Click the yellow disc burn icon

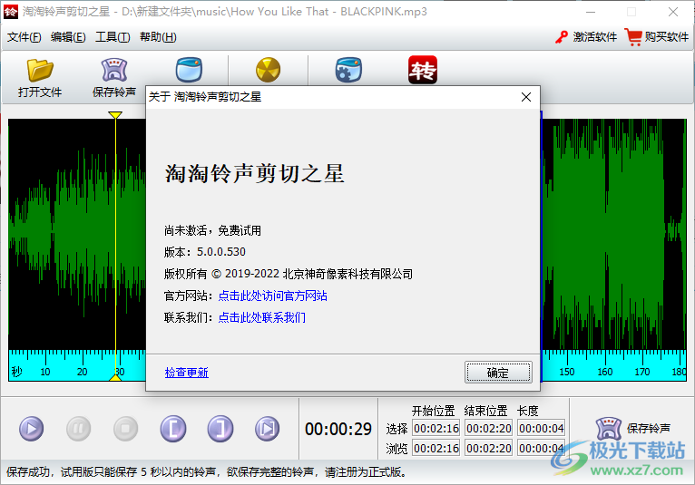click(269, 70)
